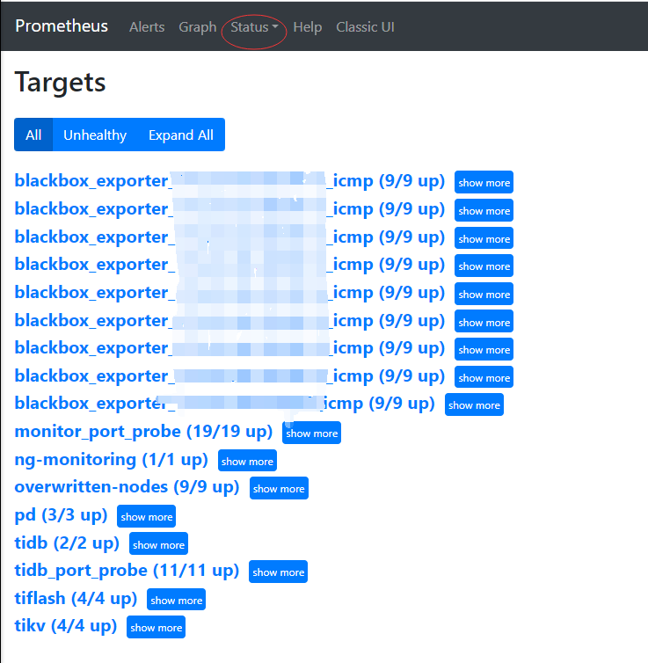This screenshot has width=648, height=663.
Task: Show more for tikv
Action: point(156,627)
